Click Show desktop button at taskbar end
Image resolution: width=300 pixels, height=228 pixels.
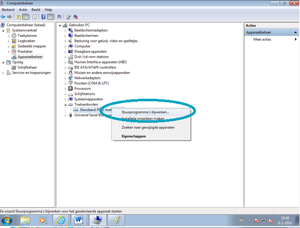pyautogui.click(x=297, y=220)
